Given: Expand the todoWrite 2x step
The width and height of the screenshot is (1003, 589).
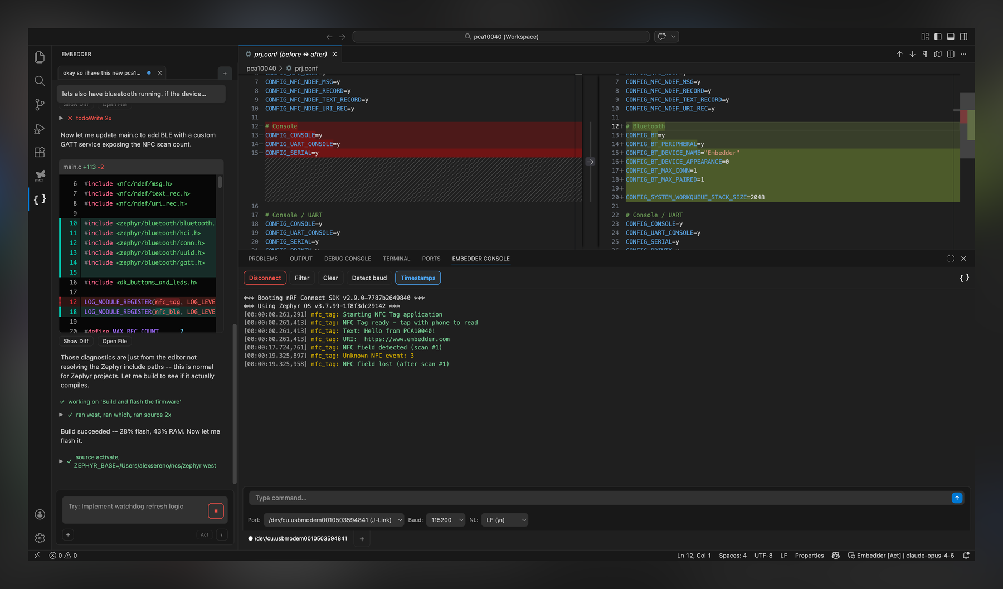Looking at the screenshot, I should (61, 118).
